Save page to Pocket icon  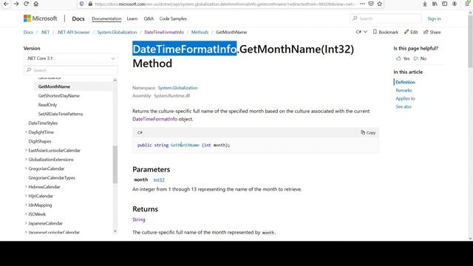tap(371, 4)
